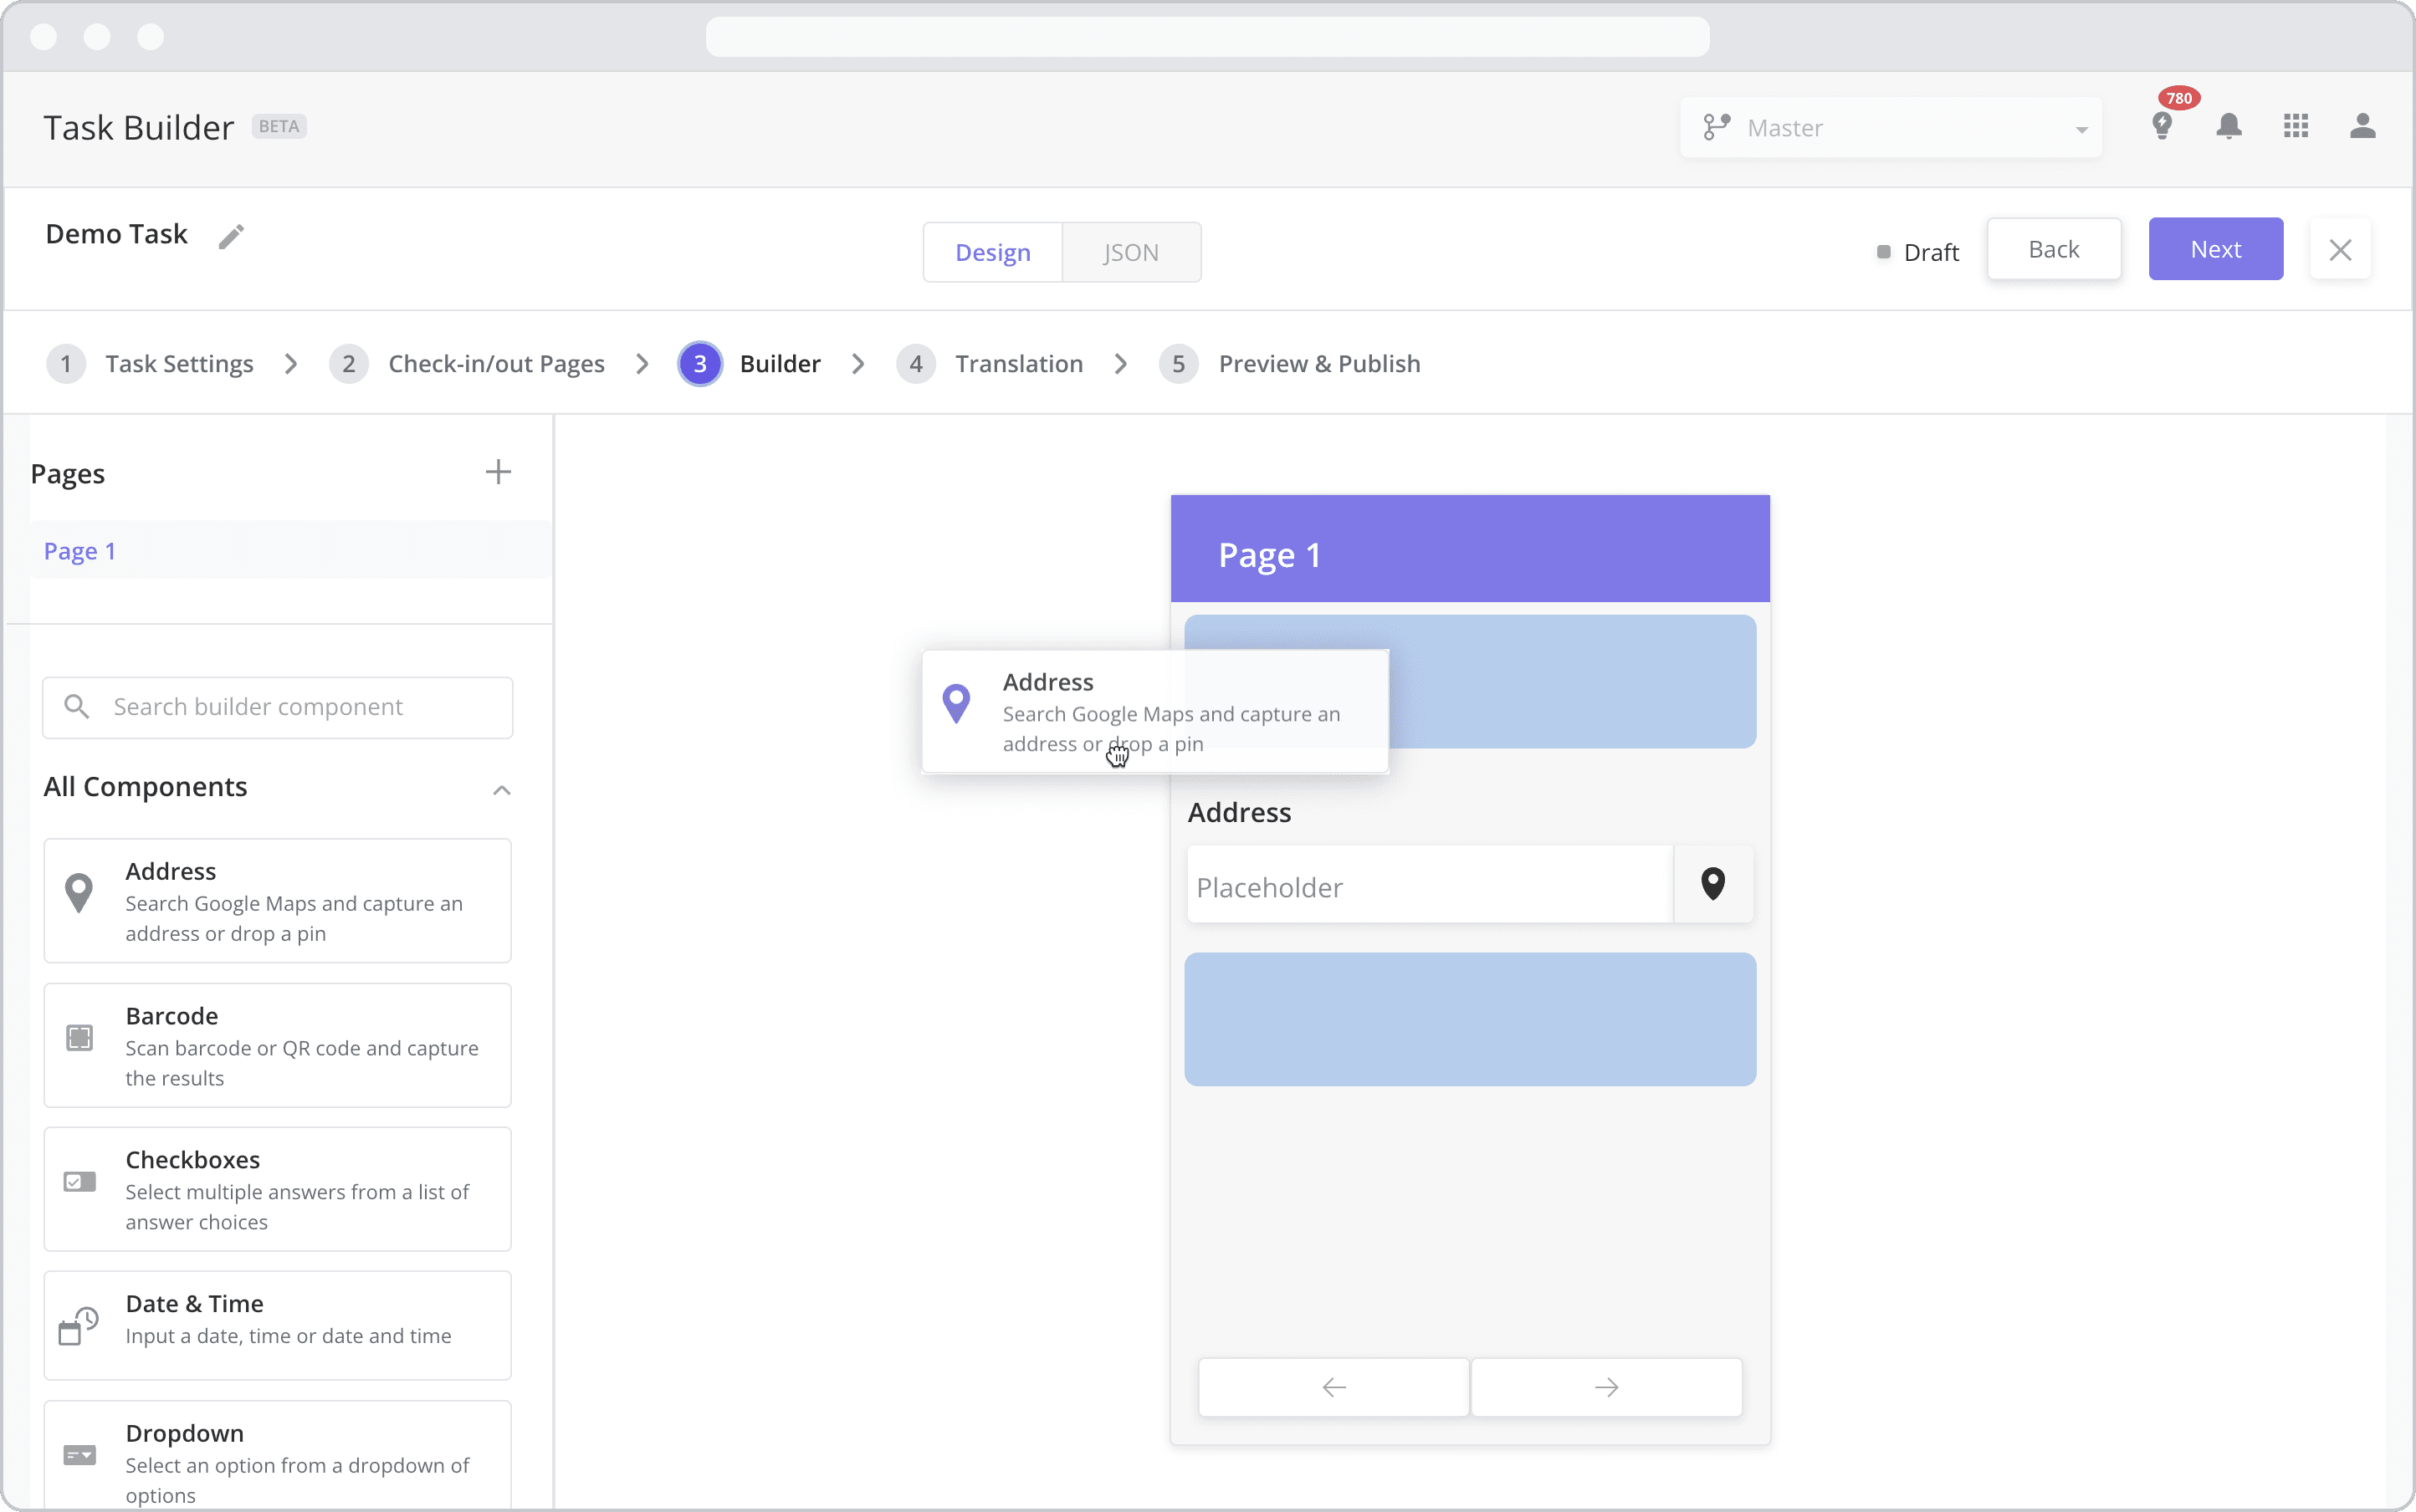The image size is (2416, 1512).
Task: Go to step 5 Preview & Publish
Action: (x=1291, y=364)
